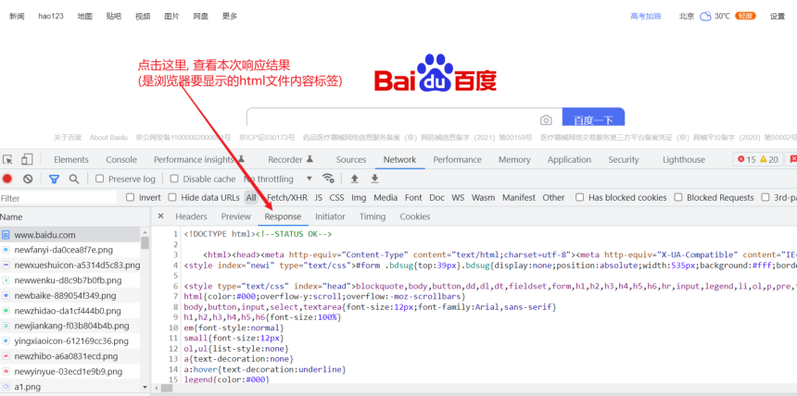Activate the inspect element picker icon
This screenshot has width=797, height=396.
[7, 159]
